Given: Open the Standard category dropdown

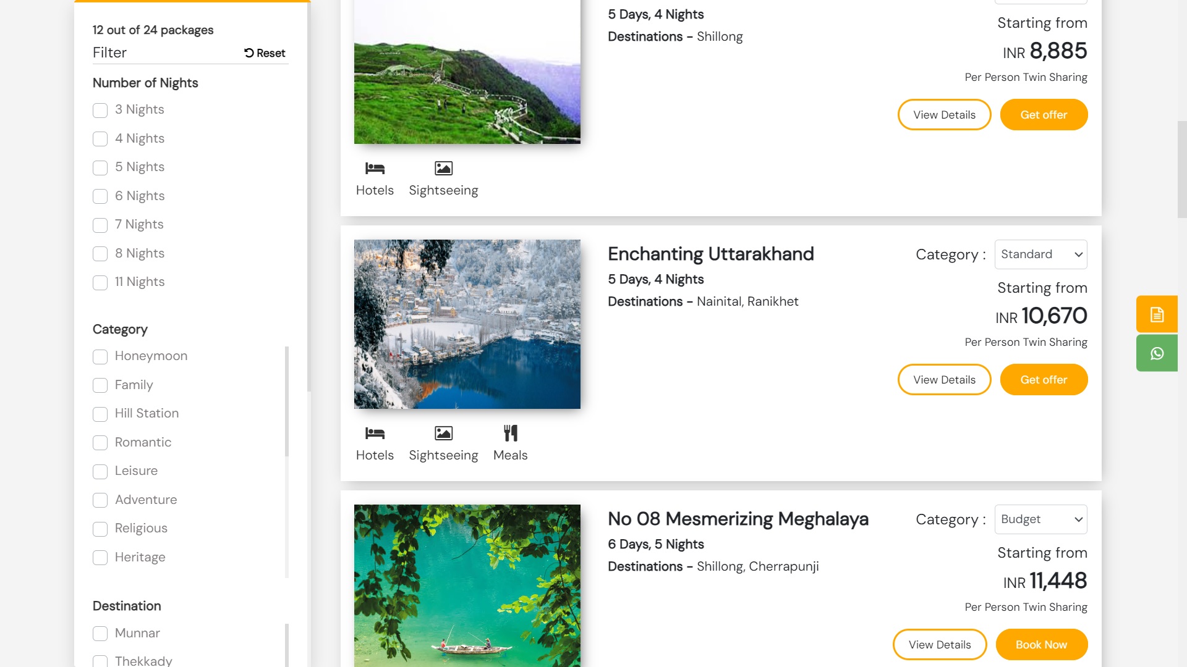Looking at the screenshot, I should click(x=1040, y=254).
